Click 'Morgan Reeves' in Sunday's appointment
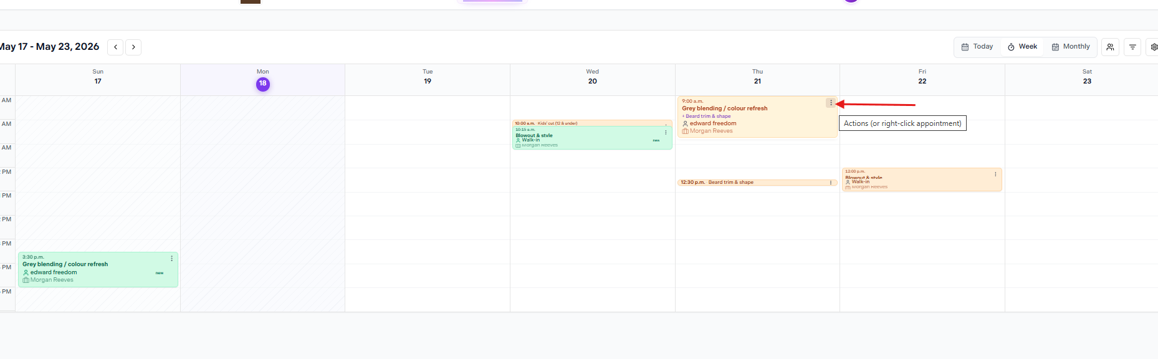This screenshot has height=359, width=1158. pos(52,280)
